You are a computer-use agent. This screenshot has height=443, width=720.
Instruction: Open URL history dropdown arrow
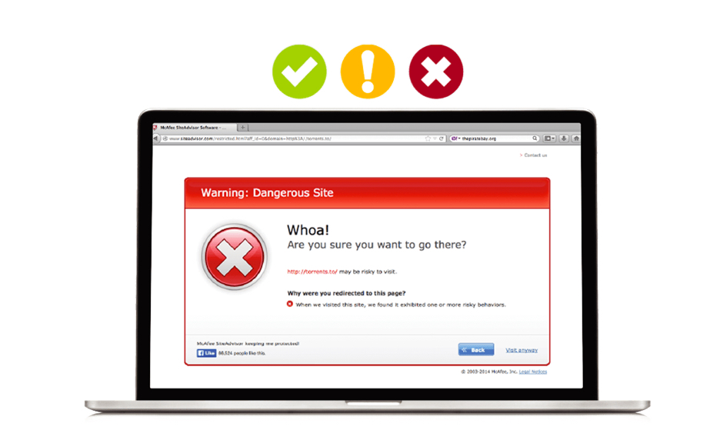(435, 138)
